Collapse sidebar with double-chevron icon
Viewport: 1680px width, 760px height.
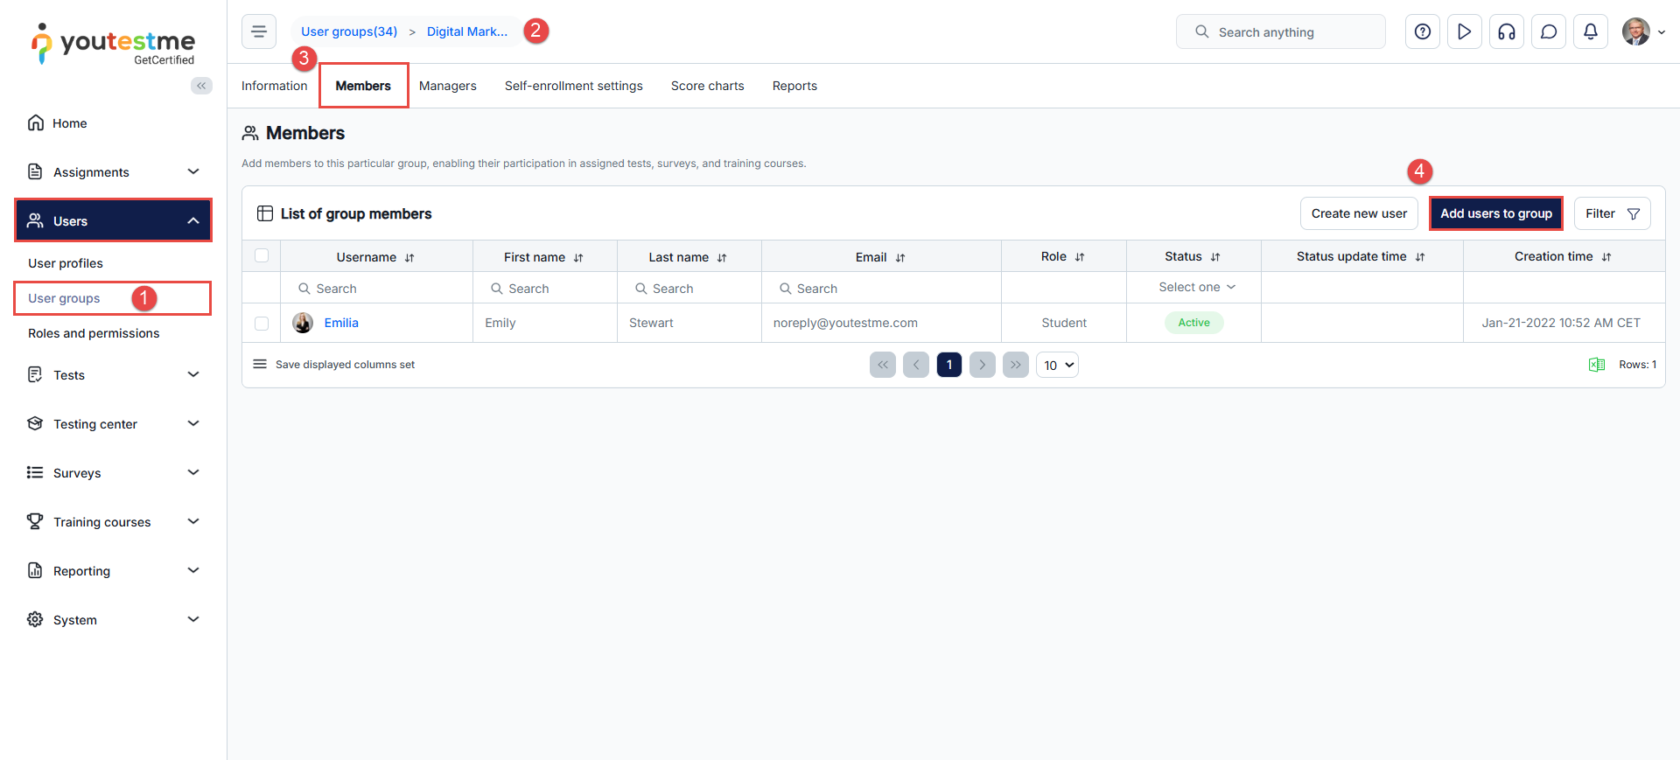point(201,86)
